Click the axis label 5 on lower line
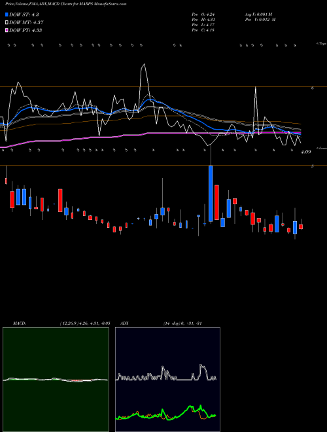The height and width of the screenshot is (432, 327). pos(313,166)
